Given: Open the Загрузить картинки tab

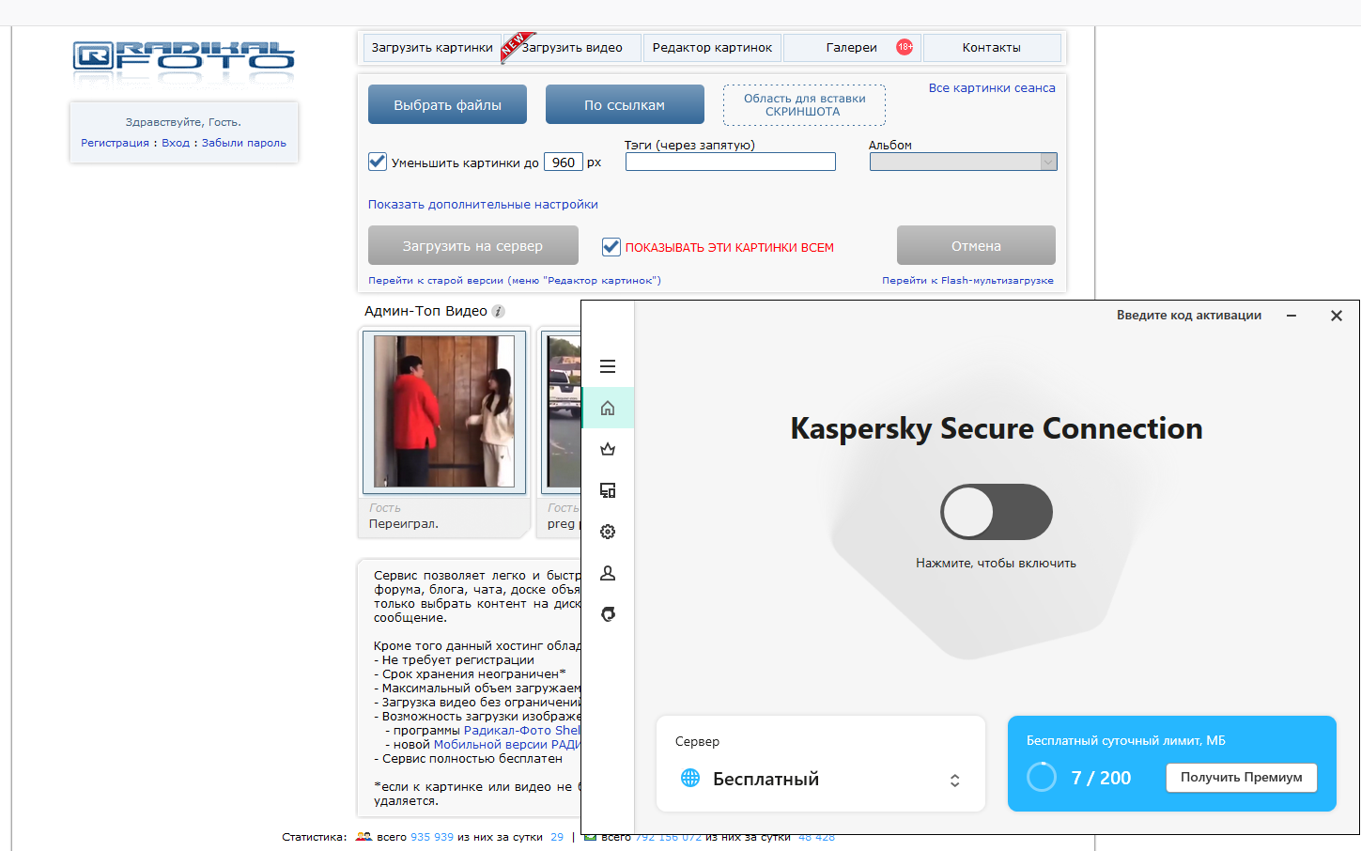Looking at the screenshot, I should point(432,47).
